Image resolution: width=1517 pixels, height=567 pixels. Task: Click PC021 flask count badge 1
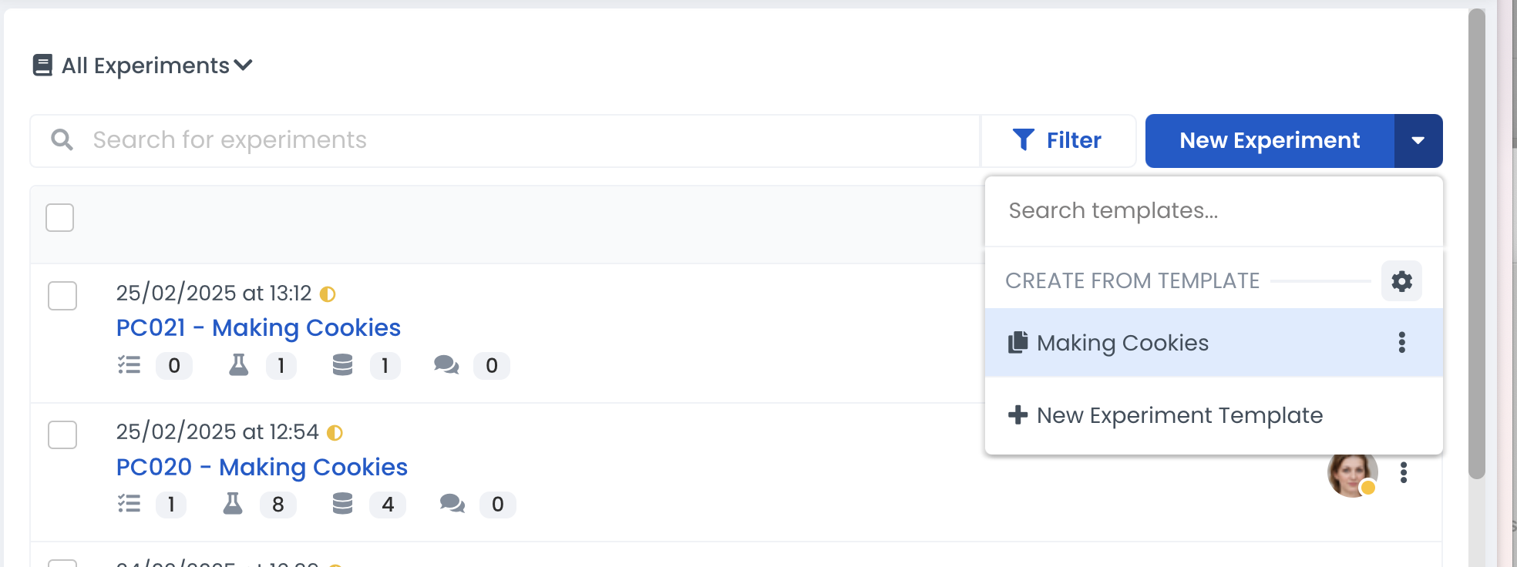point(281,366)
